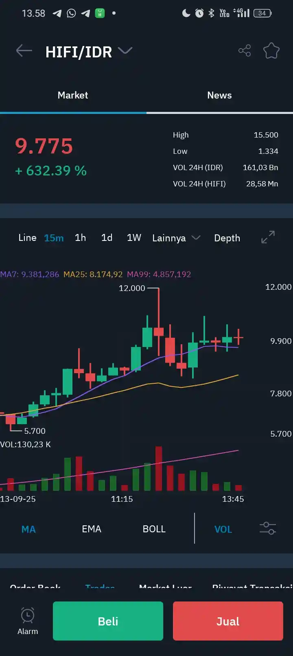Screen dimensions: 293x656
Task: Select the Market tab
Action: (73, 95)
